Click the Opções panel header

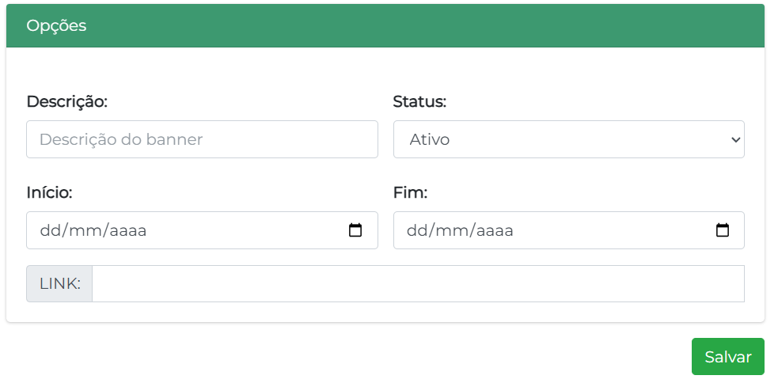pyautogui.click(x=385, y=25)
